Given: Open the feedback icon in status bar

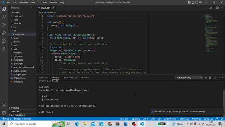Looking at the screenshot, I should (x=217, y=119).
